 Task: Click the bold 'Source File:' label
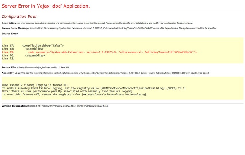(x=9, y=67)
